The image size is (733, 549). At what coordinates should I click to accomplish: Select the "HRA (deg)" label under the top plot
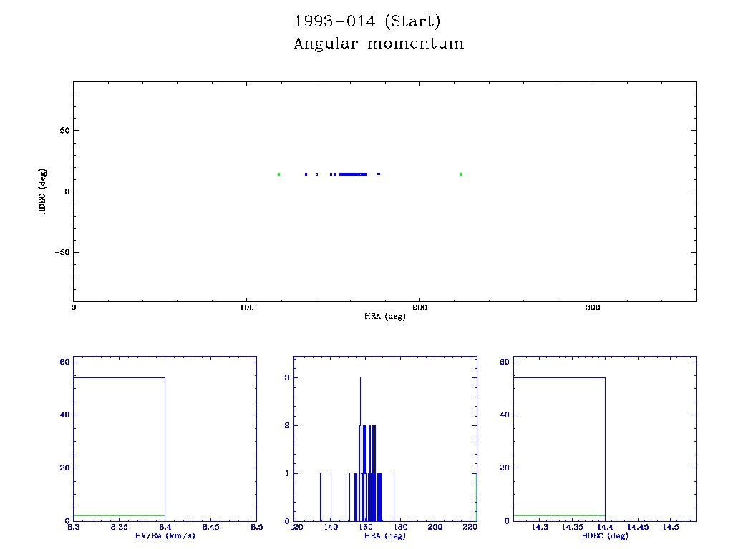pos(384,316)
